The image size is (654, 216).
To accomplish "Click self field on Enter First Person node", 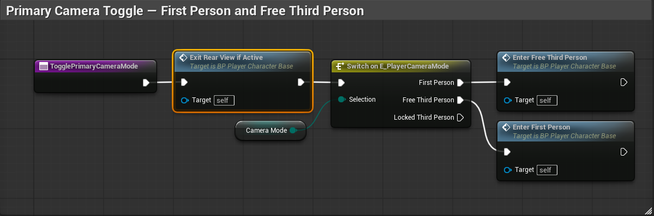I will tap(547, 170).
